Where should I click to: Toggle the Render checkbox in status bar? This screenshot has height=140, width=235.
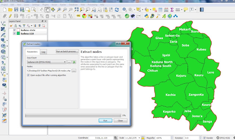coord(204,138)
